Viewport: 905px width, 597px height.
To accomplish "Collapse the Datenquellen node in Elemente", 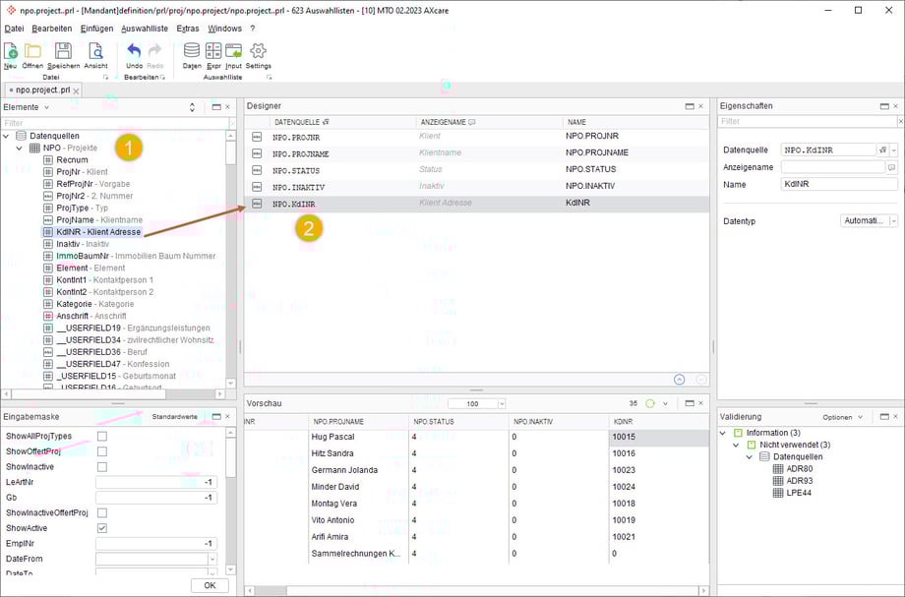I will pos(6,136).
